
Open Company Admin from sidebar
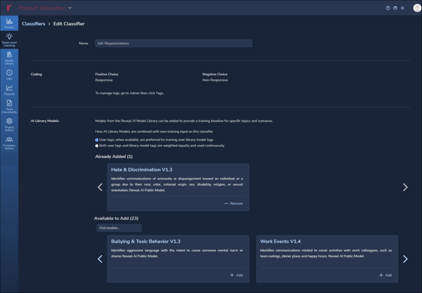9,142
